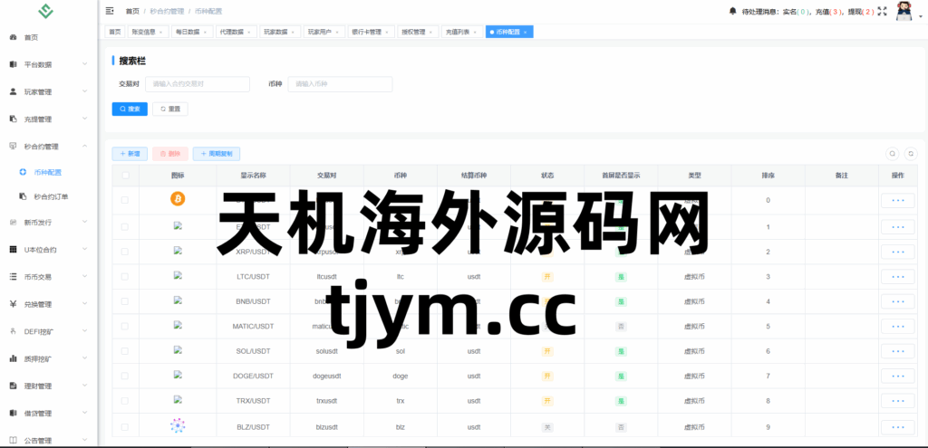Toggle the select-all checkbox in table header
Viewport: 928px width, 448px height.
point(125,176)
